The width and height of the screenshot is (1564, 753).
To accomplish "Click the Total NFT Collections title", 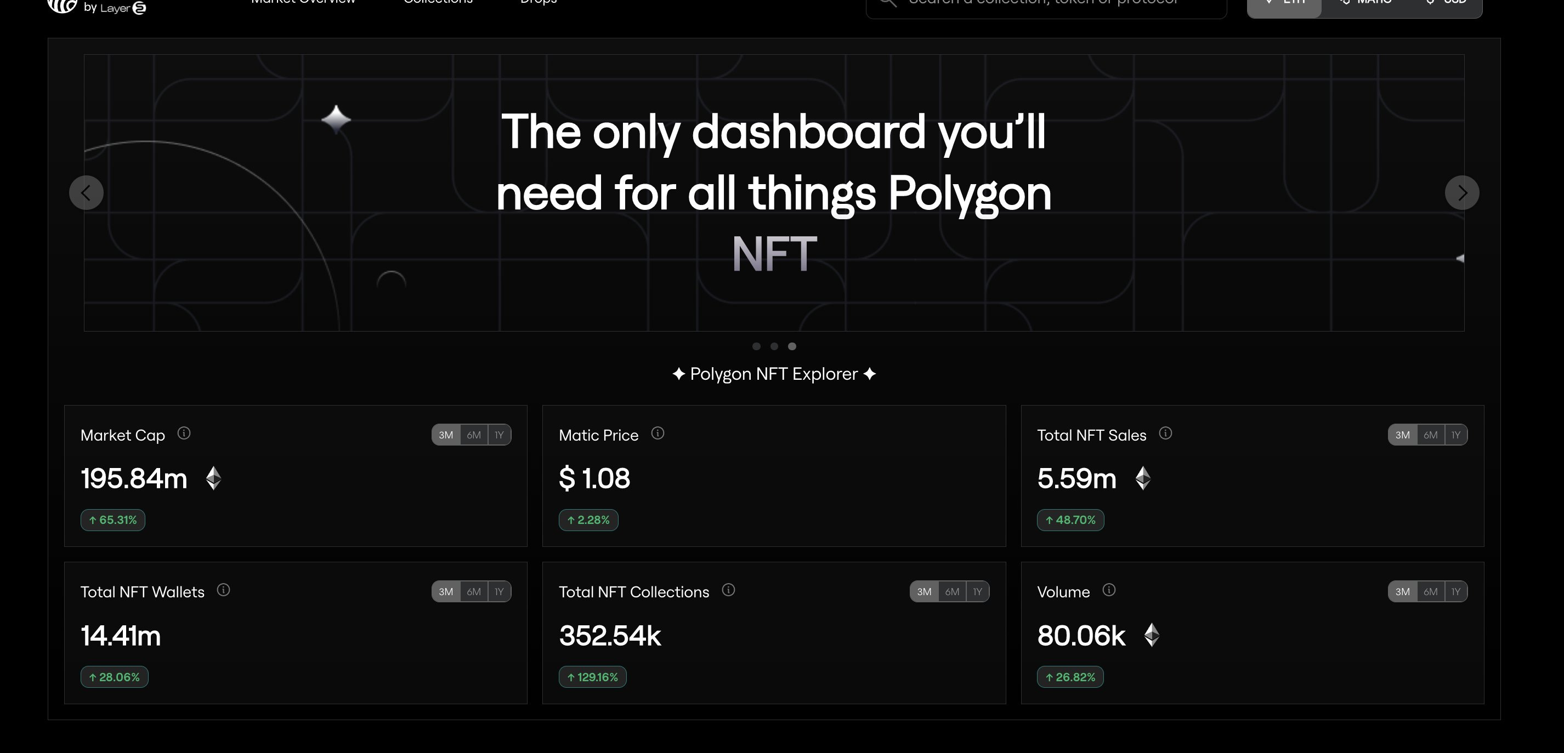I will (634, 592).
